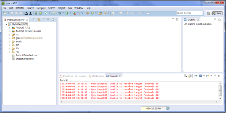
Task: Click the Debug bug icon in toolbar
Action: pyautogui.click(x=60, y=13)
